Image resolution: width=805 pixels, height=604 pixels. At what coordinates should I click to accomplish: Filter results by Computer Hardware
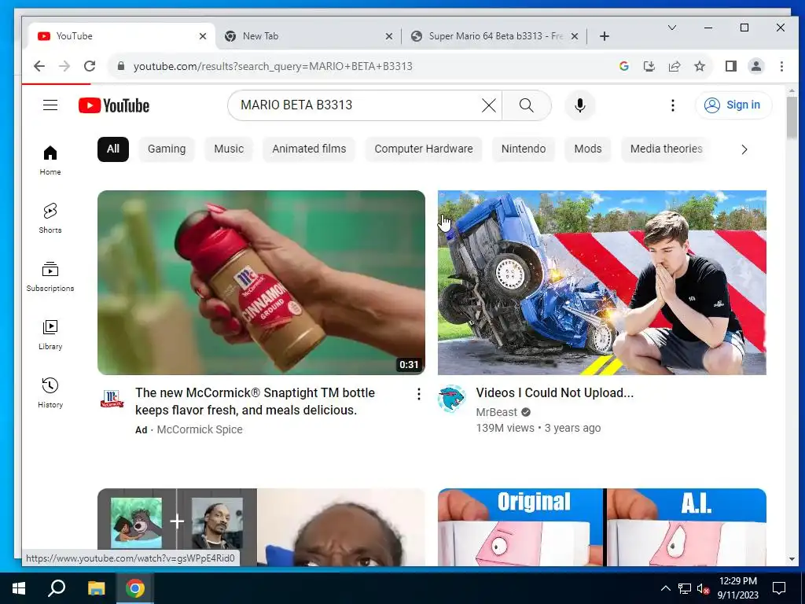pyautogui.click(x=424, y=149)
